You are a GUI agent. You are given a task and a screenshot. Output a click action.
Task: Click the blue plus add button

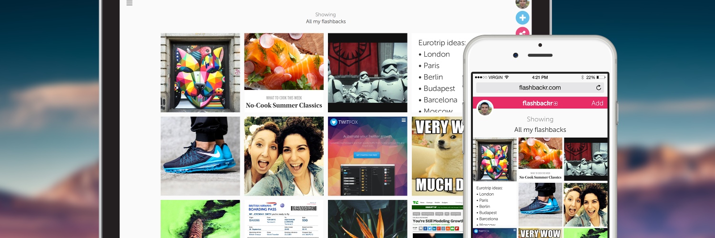522,18
